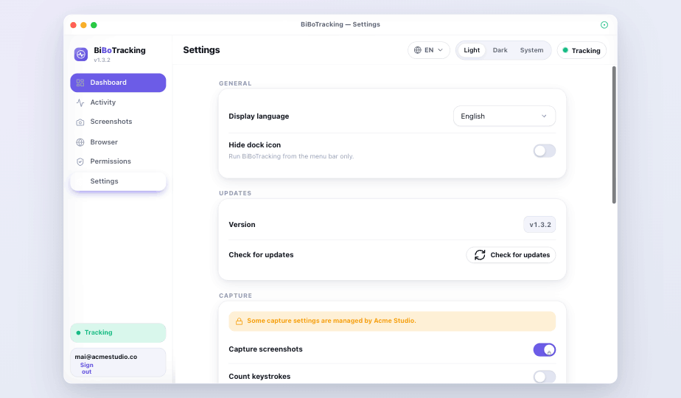Disable the Capture screenshots switch

point(545,349)
